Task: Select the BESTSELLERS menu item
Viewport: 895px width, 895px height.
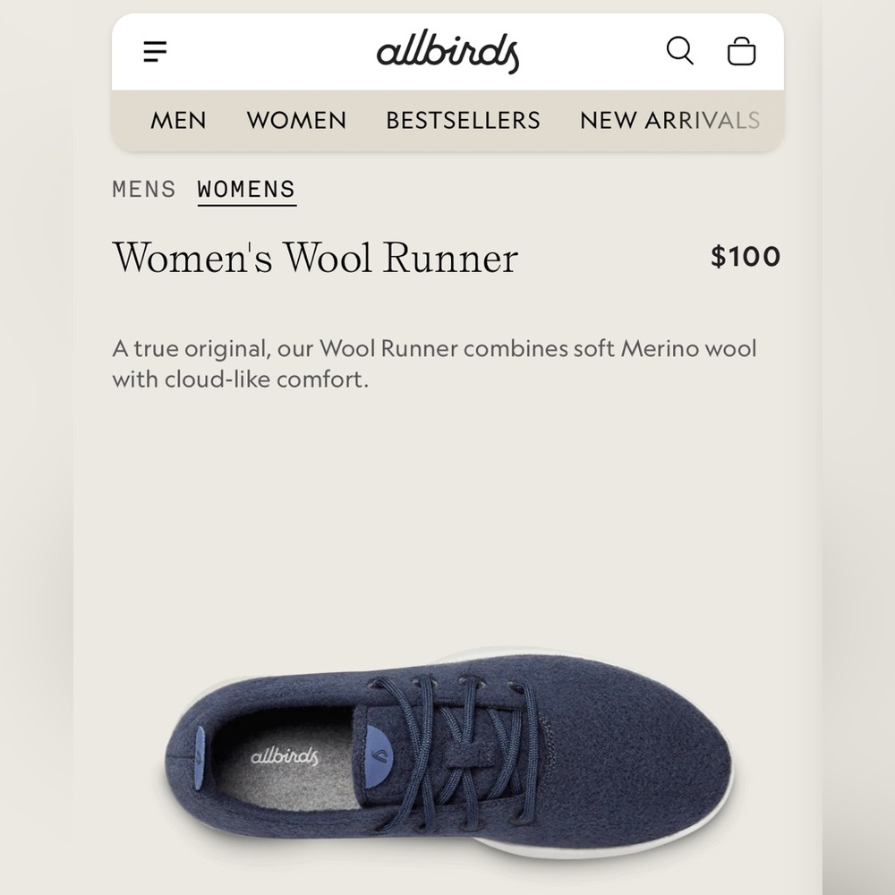Action: pos(463,120)
